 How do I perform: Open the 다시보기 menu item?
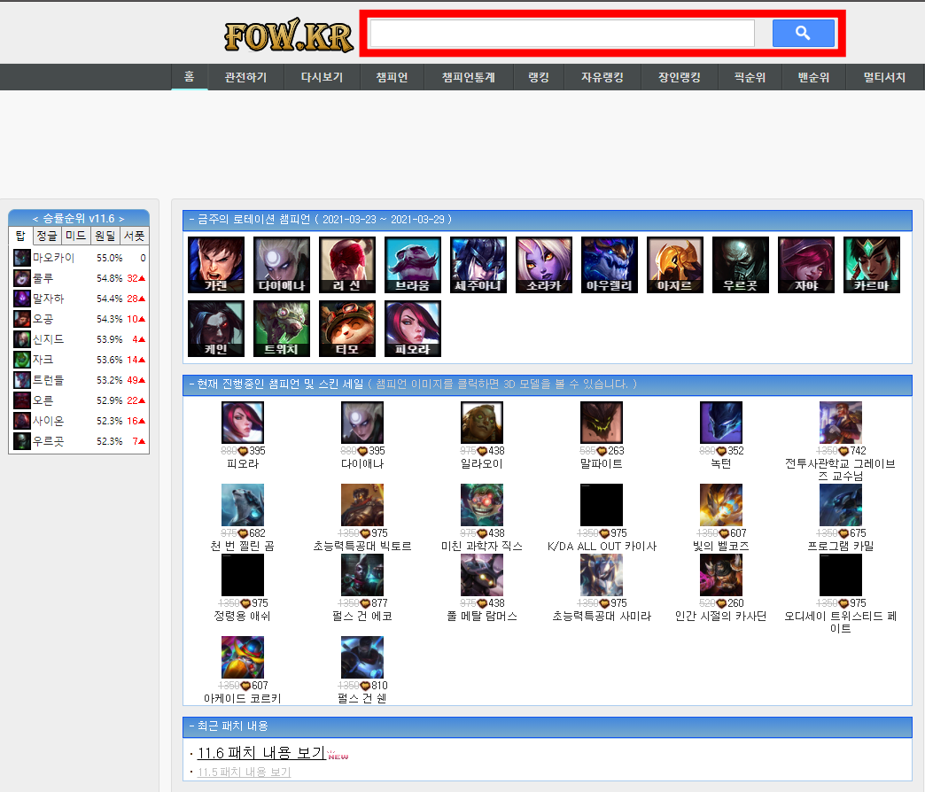click(322, 77)
